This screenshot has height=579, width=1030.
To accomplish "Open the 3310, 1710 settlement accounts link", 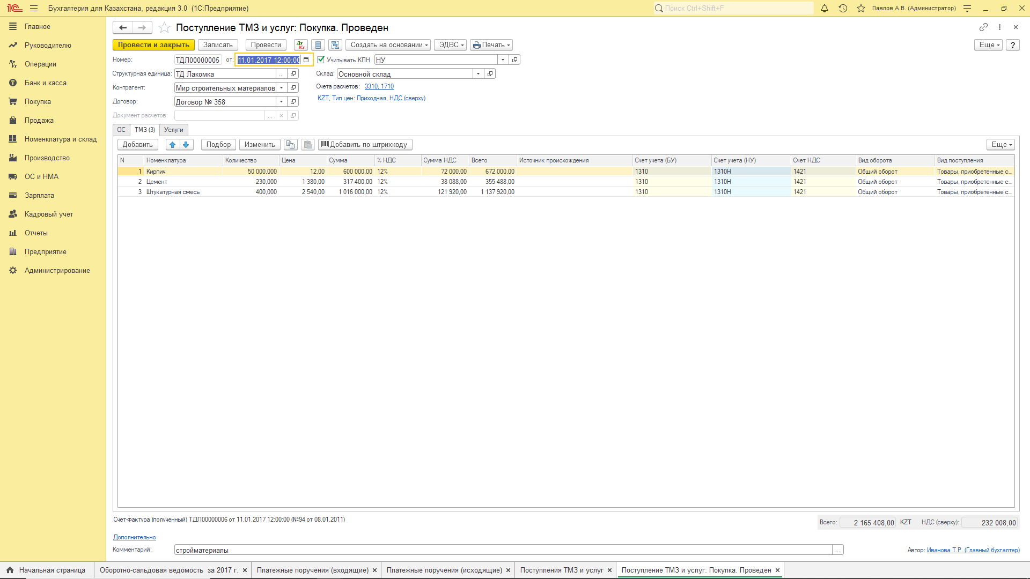I will coord(379,86).
